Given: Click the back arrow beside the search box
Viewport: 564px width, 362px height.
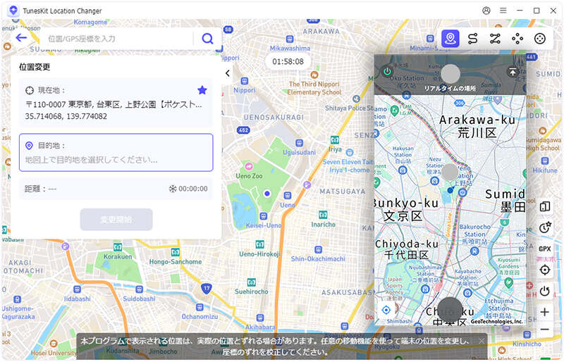Looking at the screenshot, I should point(21,38).
